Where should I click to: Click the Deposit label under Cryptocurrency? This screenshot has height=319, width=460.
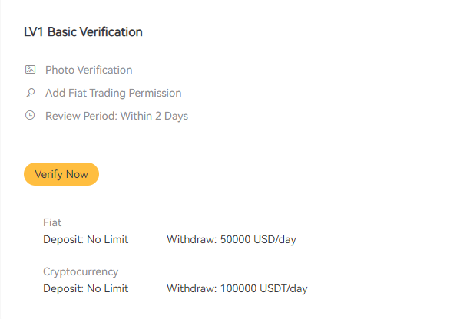(64, 289)
